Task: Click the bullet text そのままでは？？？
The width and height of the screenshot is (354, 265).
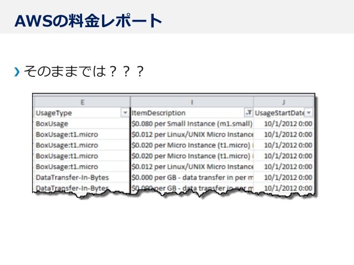Action: point(84,71)
